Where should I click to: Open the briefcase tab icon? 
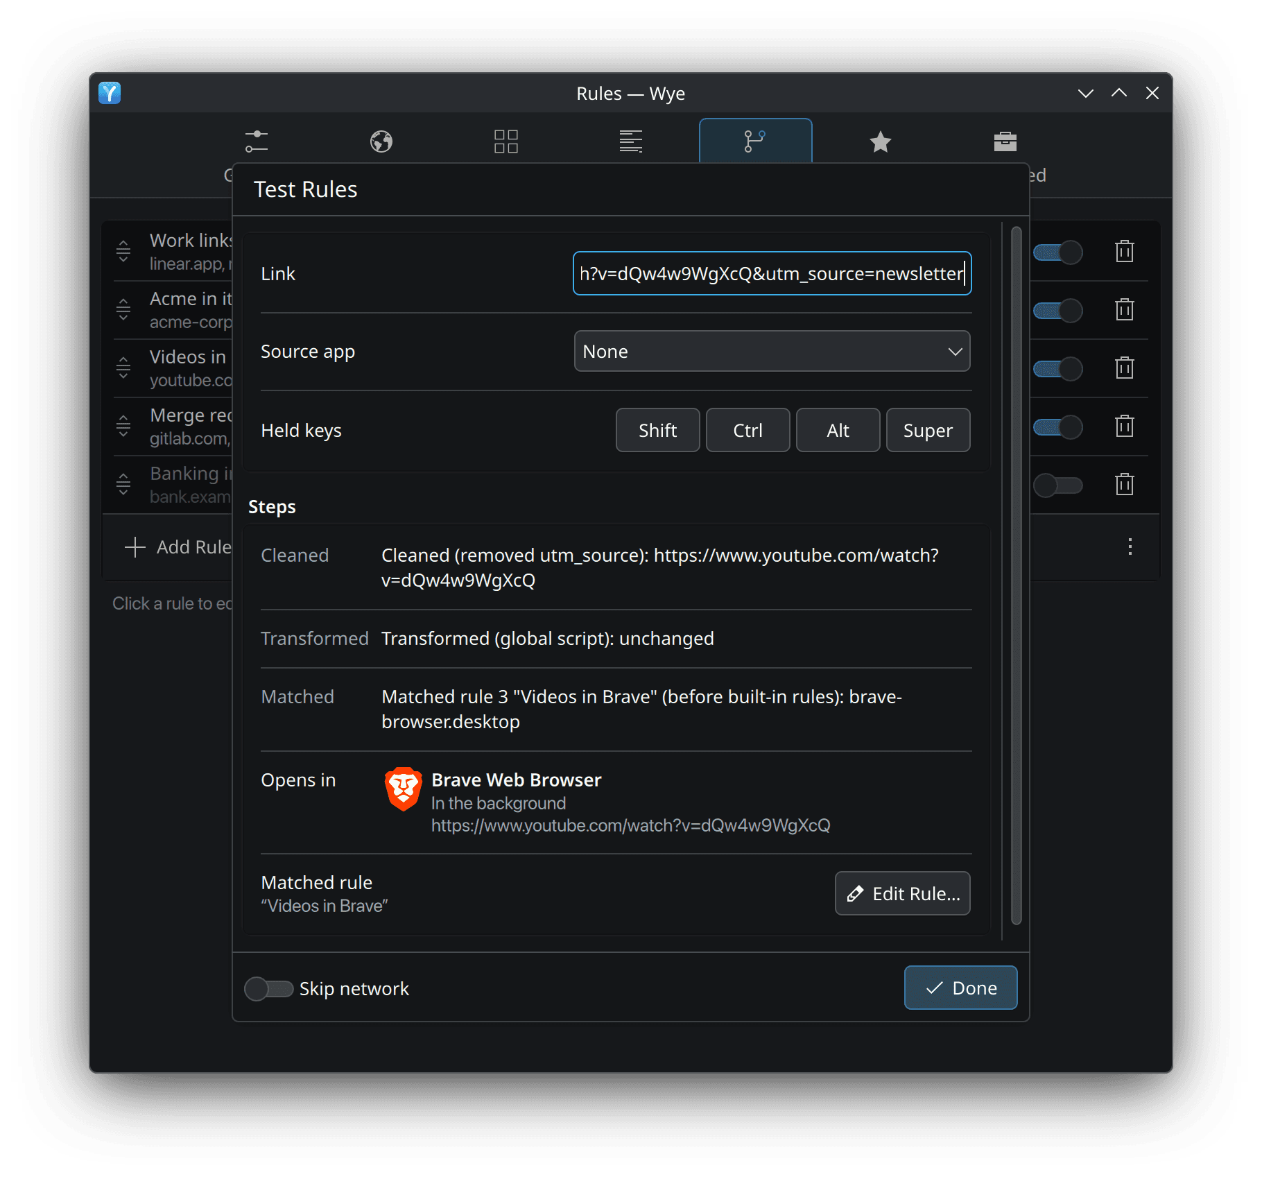pyautogui.click(x=1005, y=141)
